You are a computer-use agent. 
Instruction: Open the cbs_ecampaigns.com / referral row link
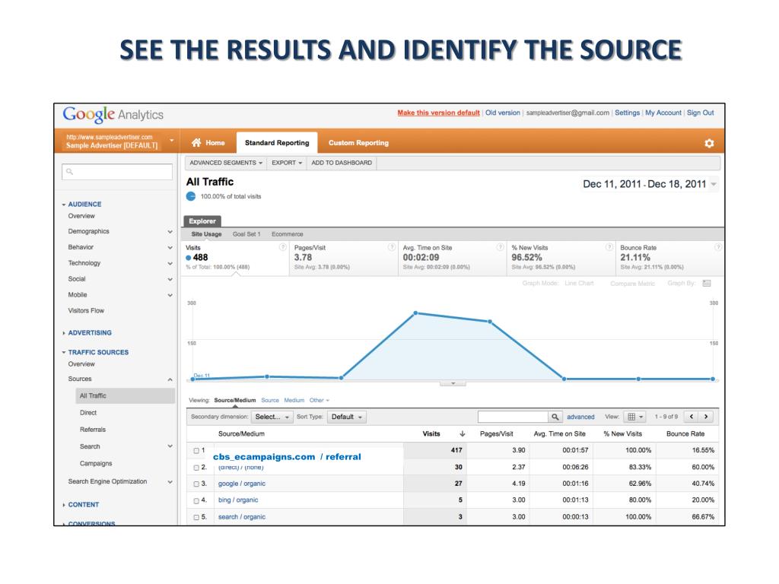[x=287, y=457]
